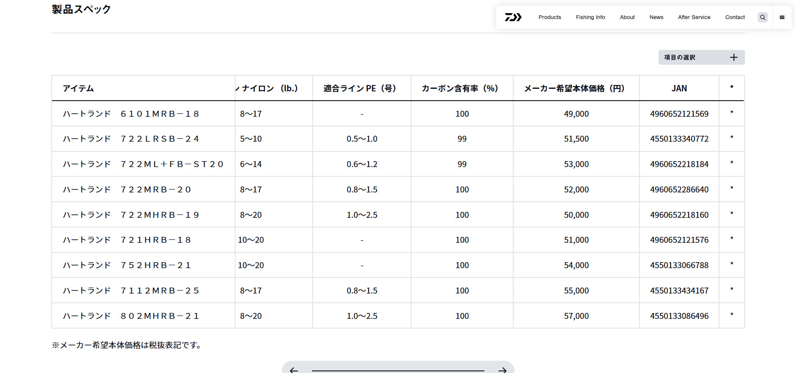Click the note ※メーカー希望本体価格は税抜表記です。
Image resolution: width=795 pixels, height=373 pixels.
click(126, 345)
